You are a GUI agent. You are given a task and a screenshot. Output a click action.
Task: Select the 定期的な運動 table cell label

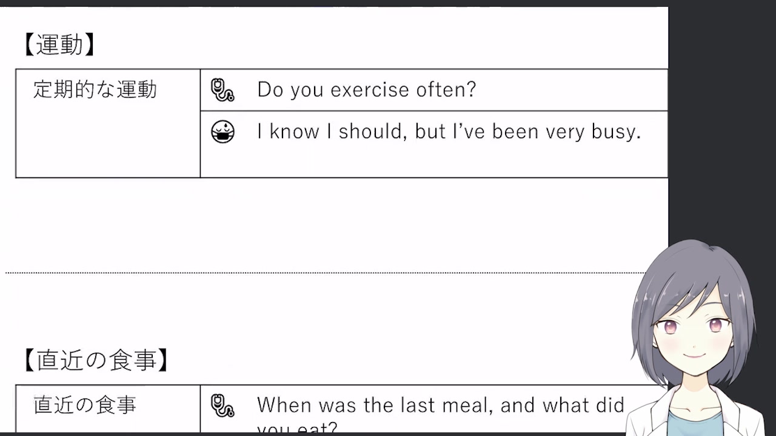click(95, 90)
